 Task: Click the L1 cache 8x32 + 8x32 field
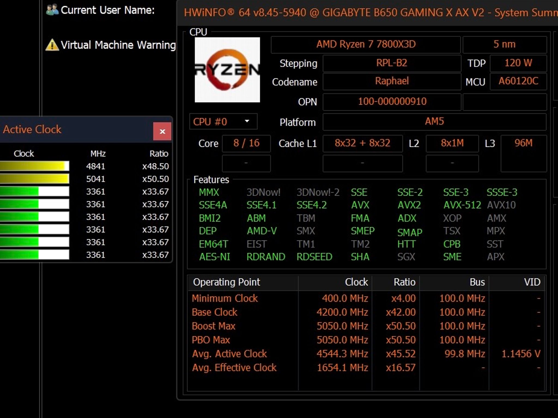click(363, 143)
